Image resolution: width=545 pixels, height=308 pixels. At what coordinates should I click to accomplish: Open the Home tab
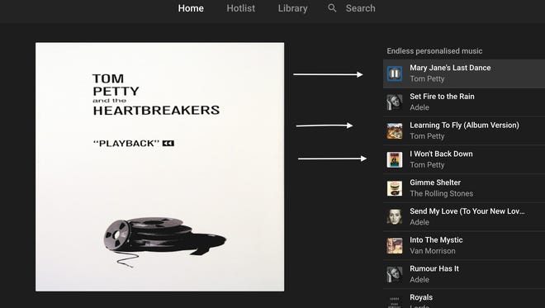point(191,8)
